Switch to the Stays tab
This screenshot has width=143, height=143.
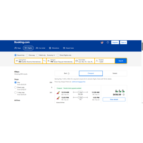pyautogui.click(x=17, y=48)
